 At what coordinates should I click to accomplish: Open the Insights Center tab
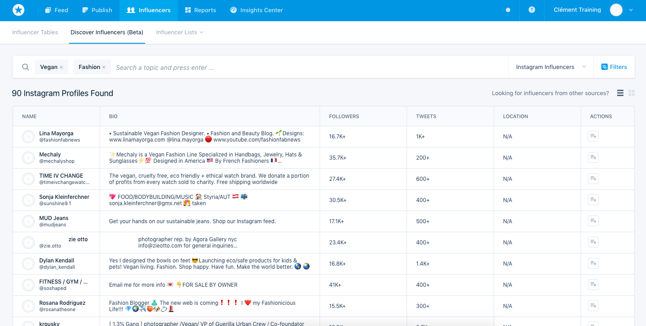257,10
